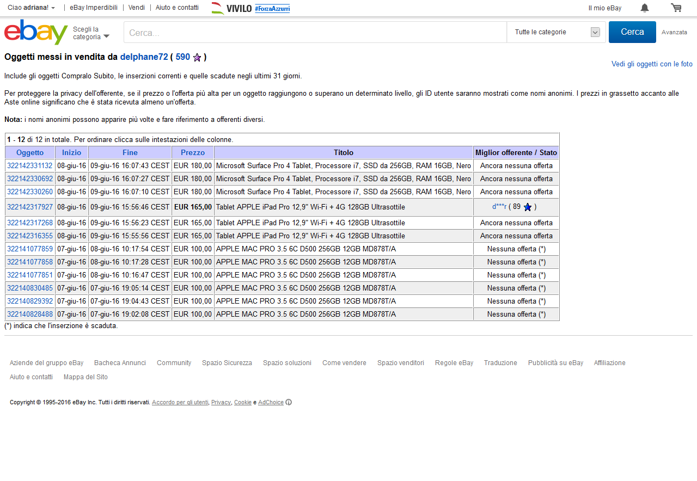697x481 pixels.
Task: Open Community footer link
Action: click(x=174, y=363)
